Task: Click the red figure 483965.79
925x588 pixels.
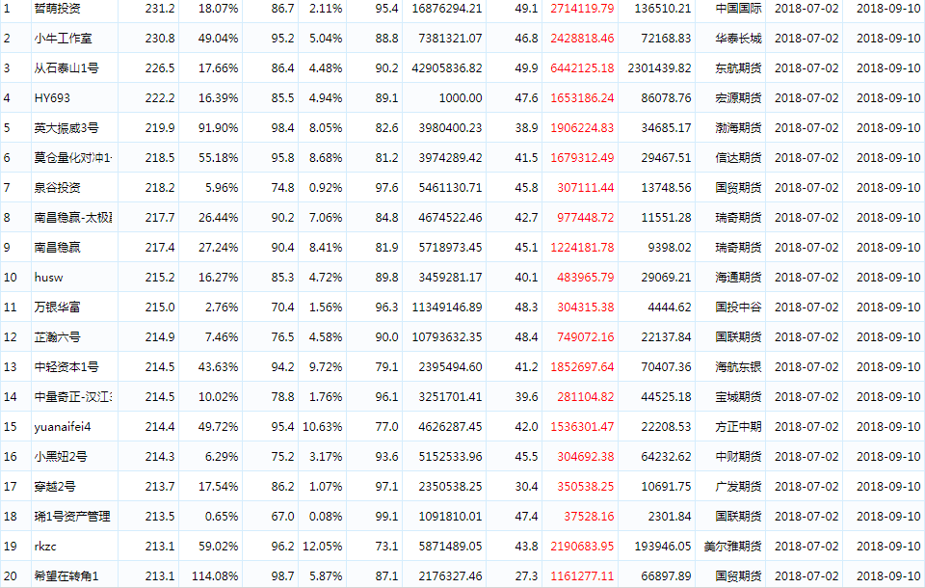Action: (586, 278)
